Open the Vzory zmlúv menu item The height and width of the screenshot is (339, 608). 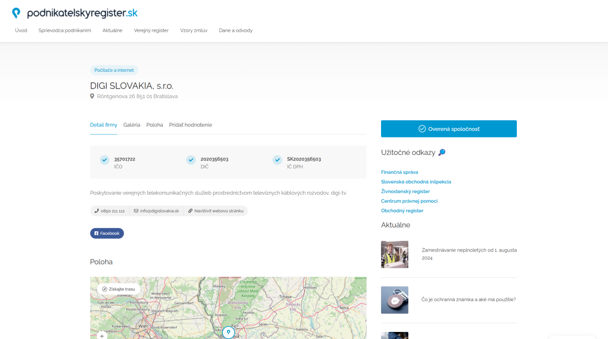click(x=194, y=30)
